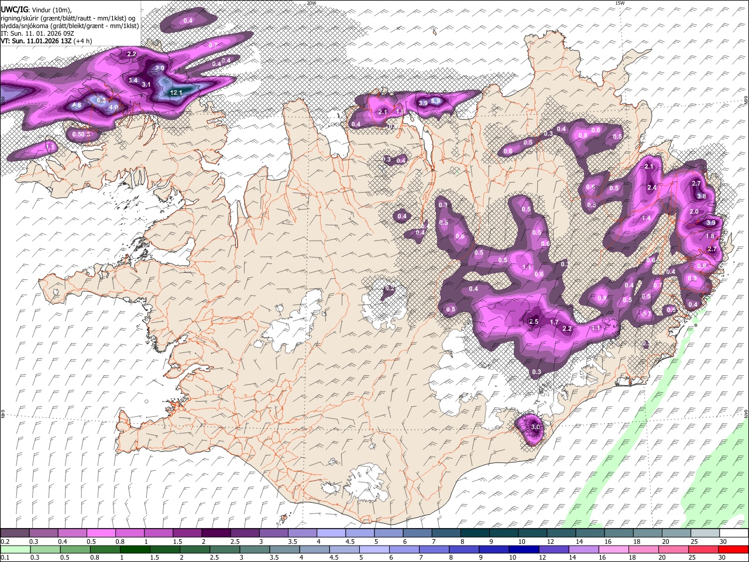Click the dark mauve 0.2–0.3 swatch in top legend
Image resolution: width=749 pixels, height=562 pixels.
pos(15,533)
